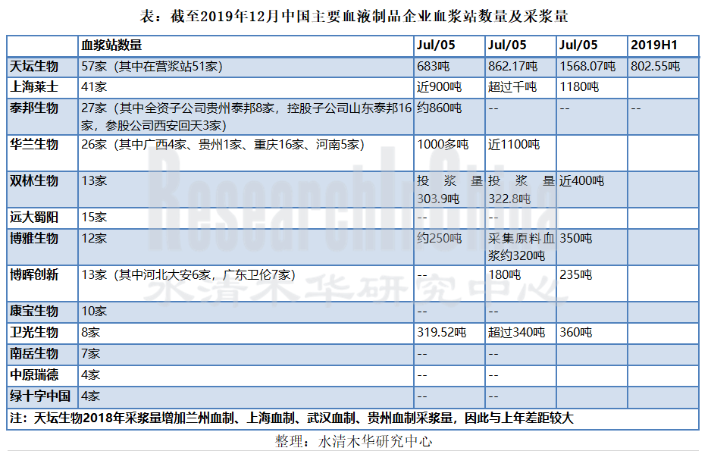
Task: Select the value 360吨
Action: pos(575,333)
